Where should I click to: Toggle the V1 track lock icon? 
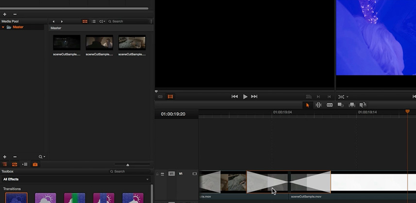(157, 174)
